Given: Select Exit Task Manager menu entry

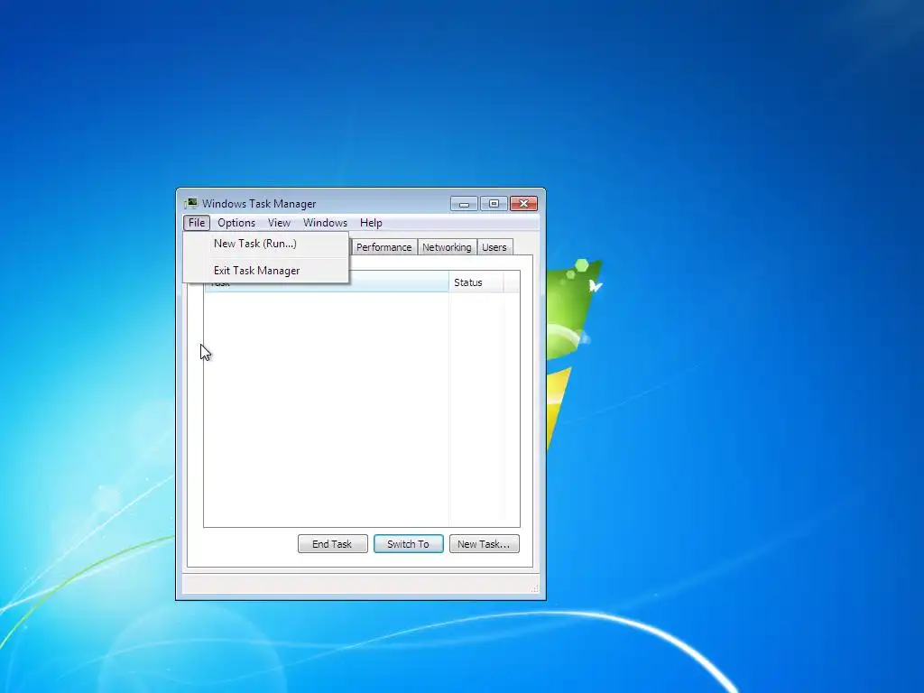Looking at the screenshot, I should pyautogui.click(x=266, y=271).
